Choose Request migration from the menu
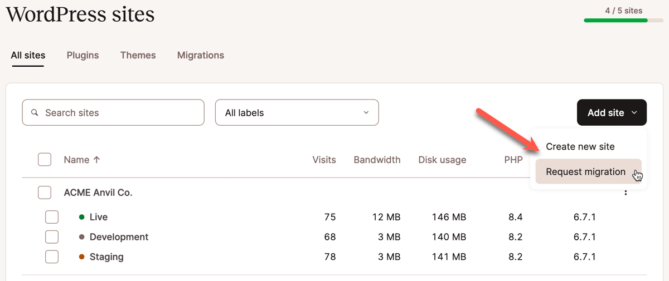669x281 pixels. (585, 172)
